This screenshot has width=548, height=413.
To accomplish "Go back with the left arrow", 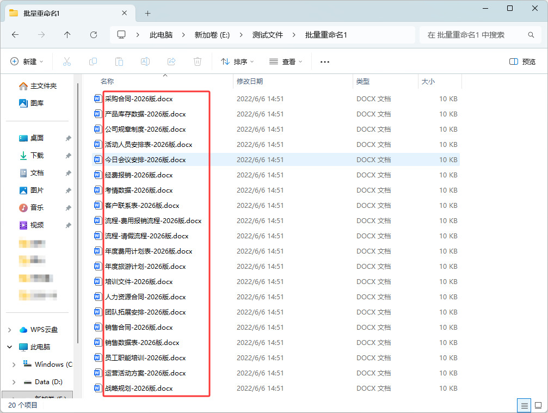I will 15,35.
